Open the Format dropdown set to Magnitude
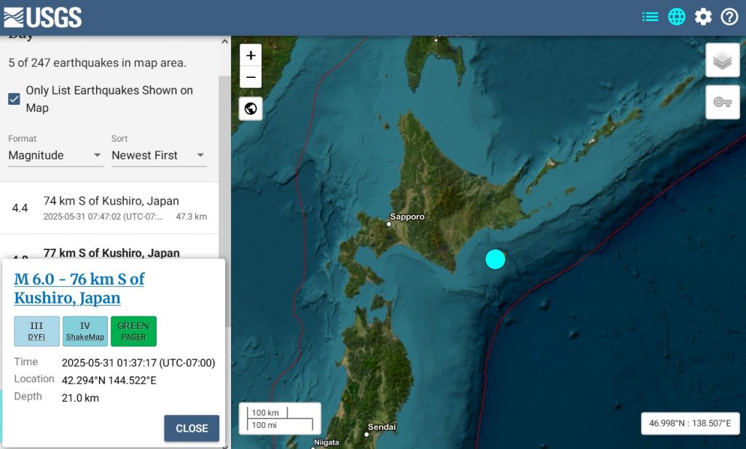746x449 pixels. pos(55,156)
